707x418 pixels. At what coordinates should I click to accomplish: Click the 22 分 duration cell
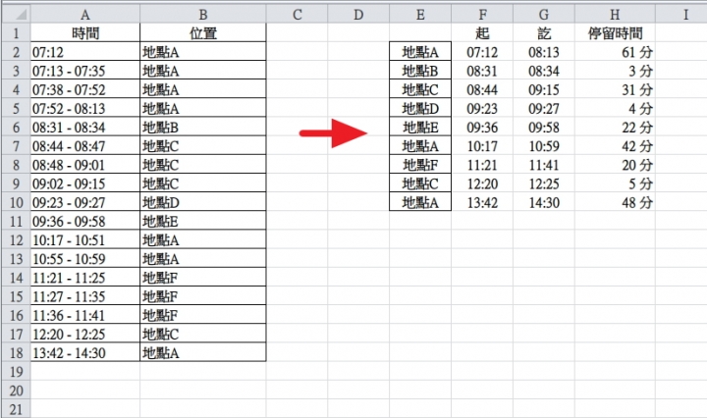[615, 127]
